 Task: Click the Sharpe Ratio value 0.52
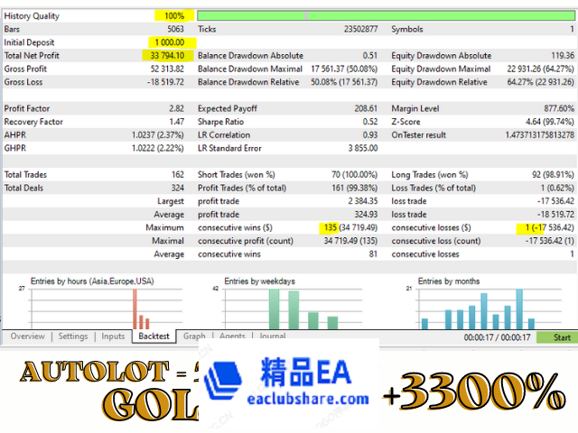pos(370,122)
